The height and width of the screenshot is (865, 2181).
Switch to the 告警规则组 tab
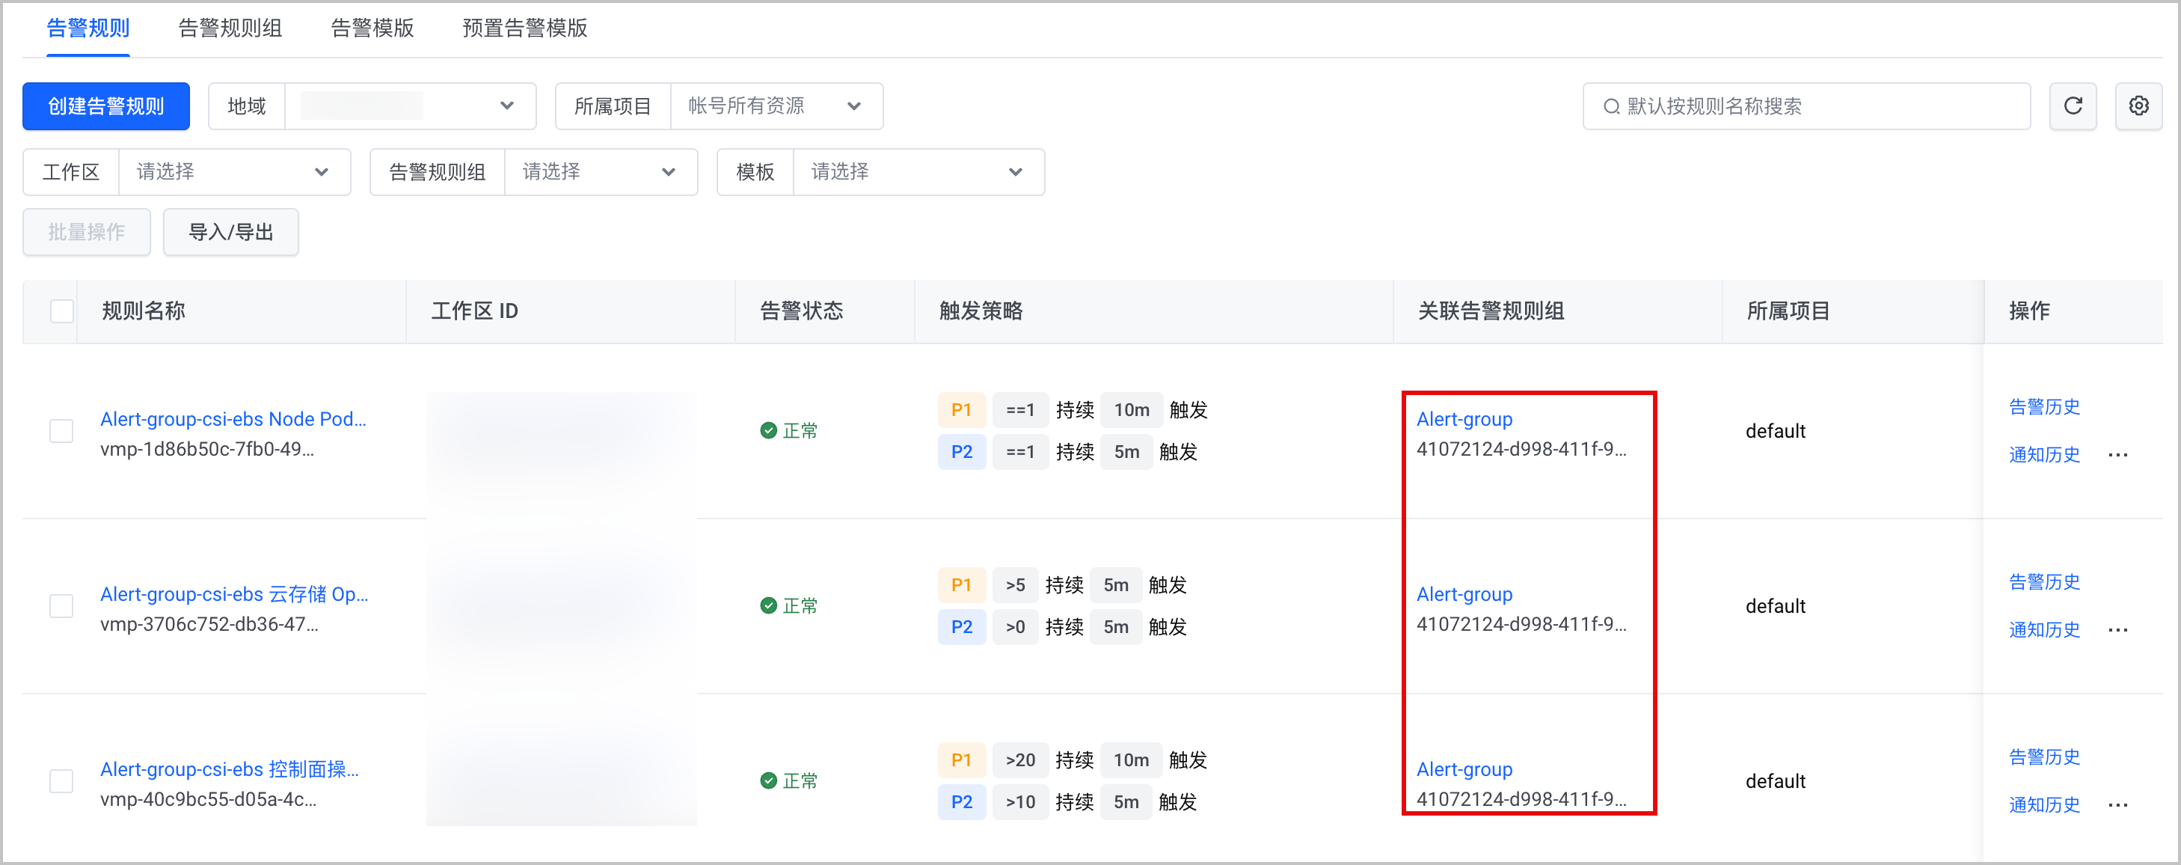(230, 28)
